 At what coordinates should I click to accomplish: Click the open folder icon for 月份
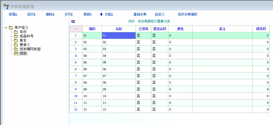[16, 53]
